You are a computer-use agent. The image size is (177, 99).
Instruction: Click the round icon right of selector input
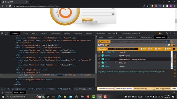[x=172, y=42]
